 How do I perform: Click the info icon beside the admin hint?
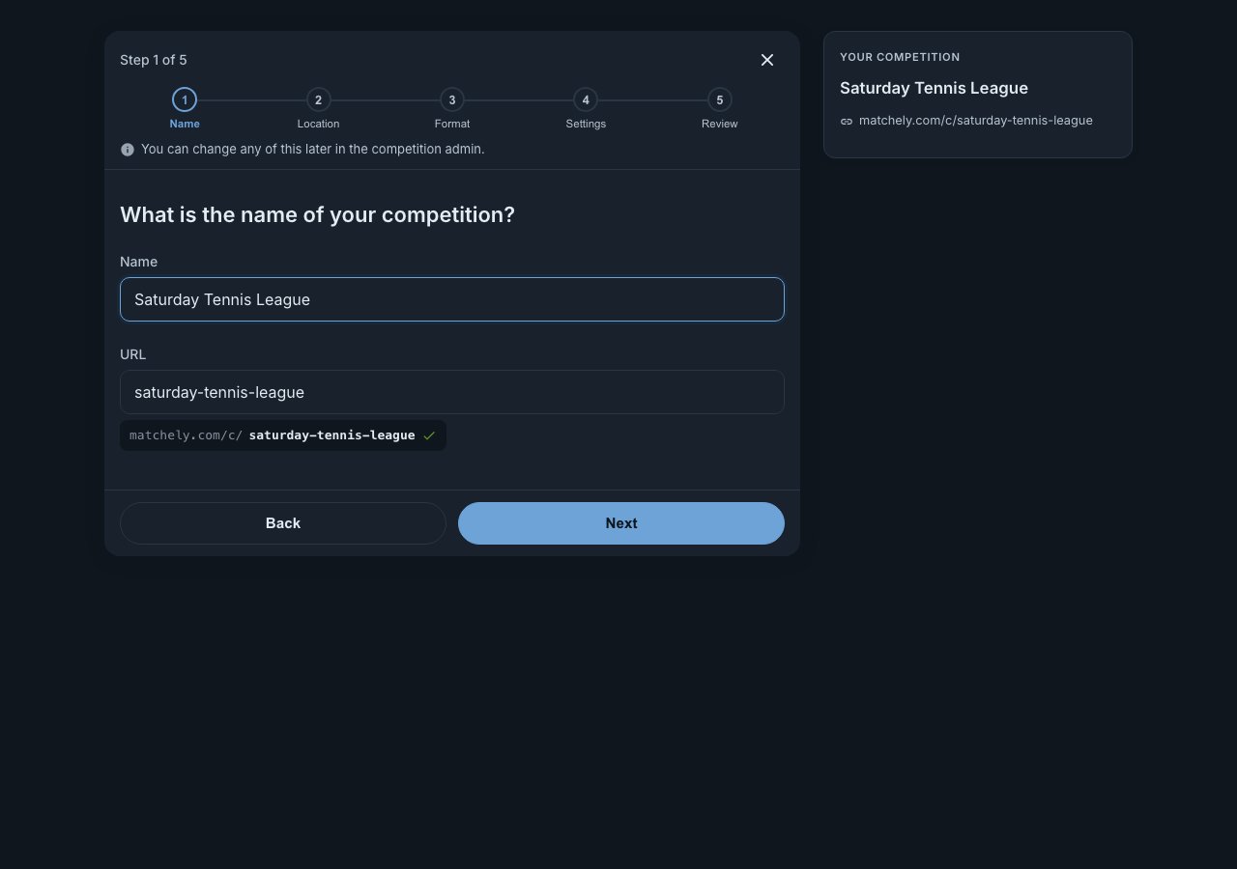[x=128, y=150]
